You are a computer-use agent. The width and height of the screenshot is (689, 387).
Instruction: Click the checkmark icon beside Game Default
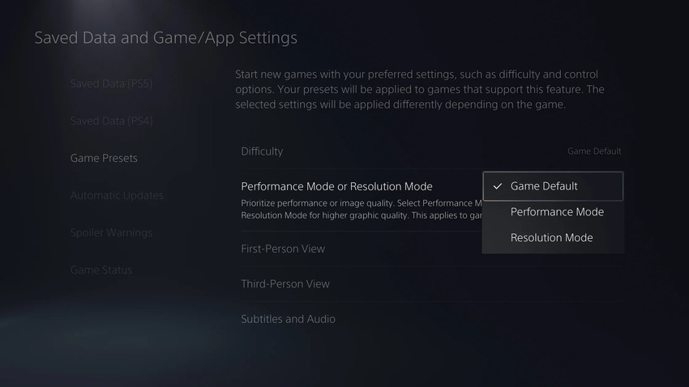coord(498,186)
